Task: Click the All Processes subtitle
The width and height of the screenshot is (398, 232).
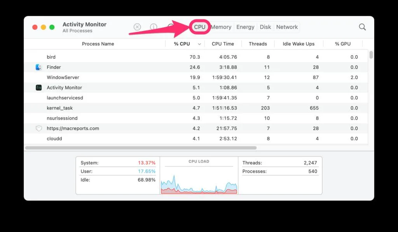Action: coord(77,31)
